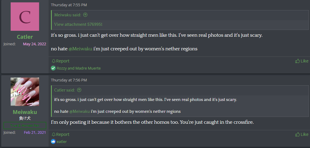Click the "eatler" reaction name

tap(62, 141)
